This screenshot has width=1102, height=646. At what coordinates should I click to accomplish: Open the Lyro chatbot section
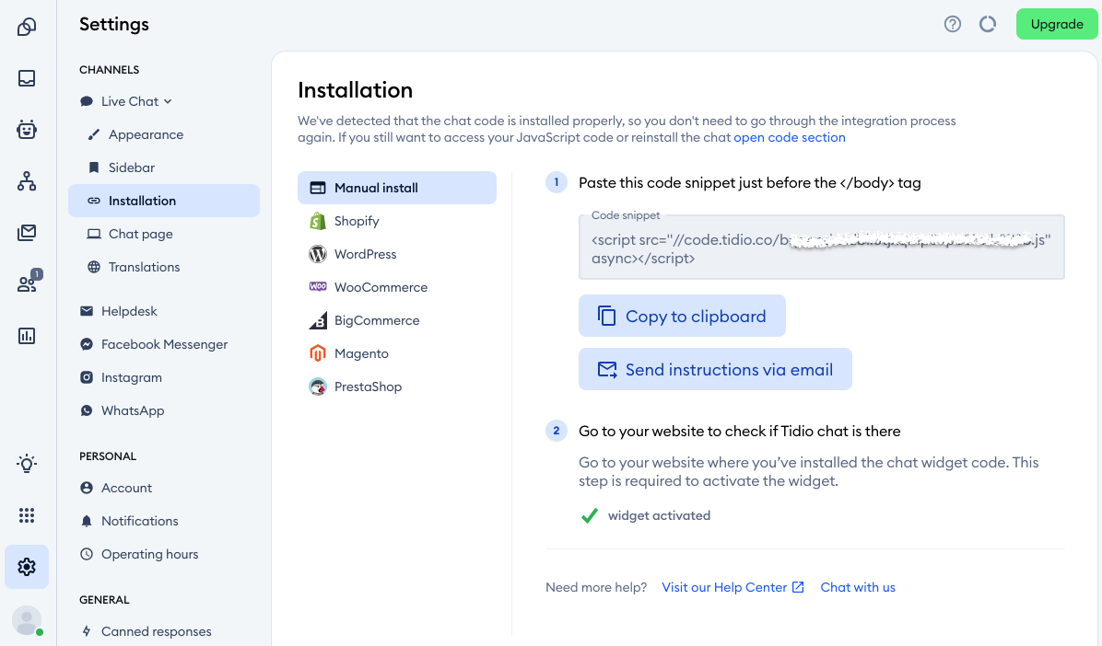(x=26, y=130)
